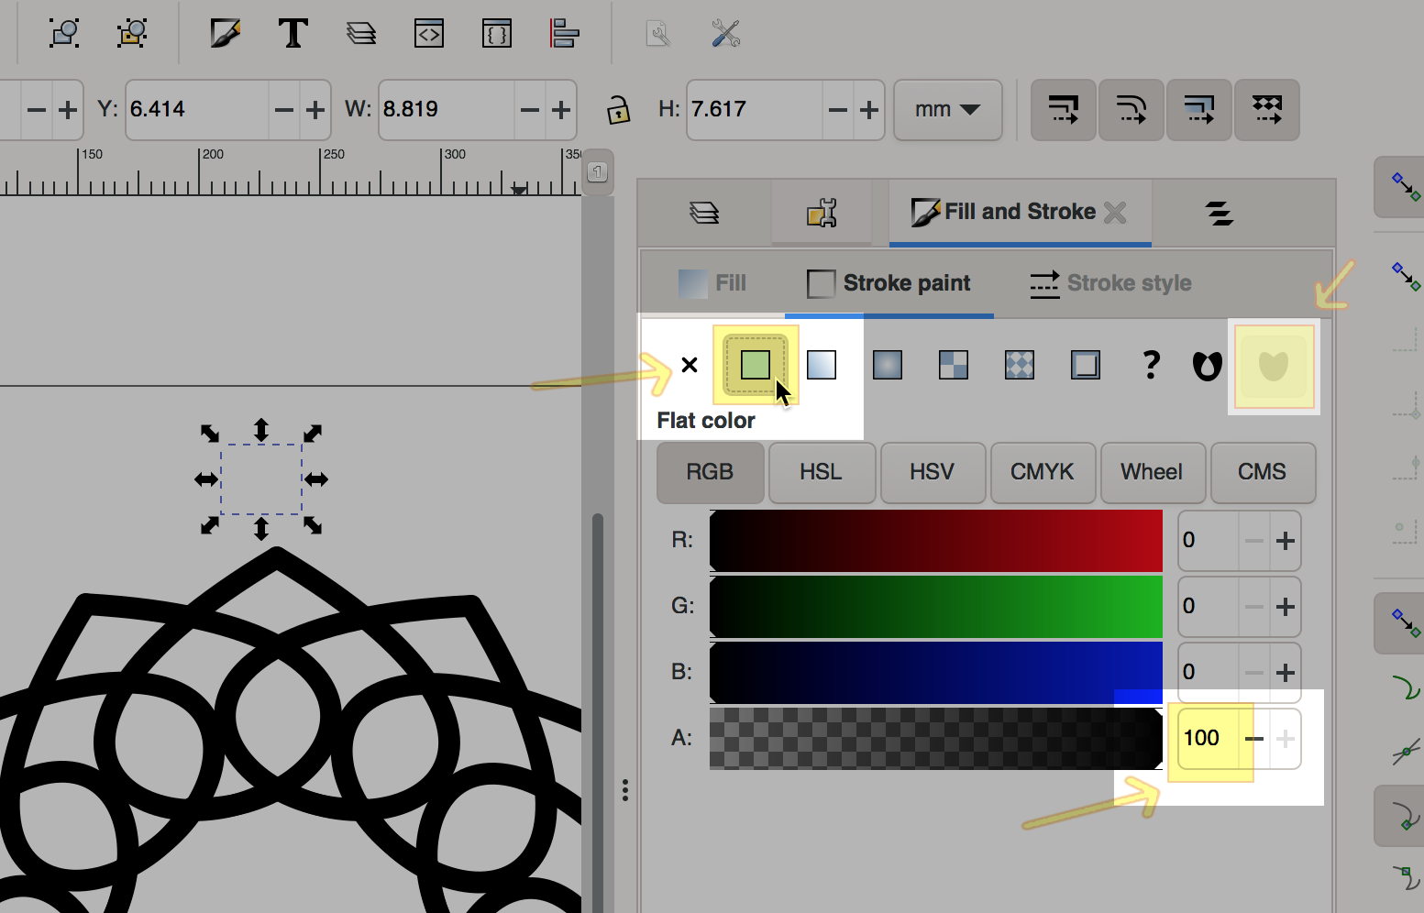Image resolution: width=1424 pixels, height=913 pixels.
Task: Open the mm units dropdown
Action: (947, 110)
